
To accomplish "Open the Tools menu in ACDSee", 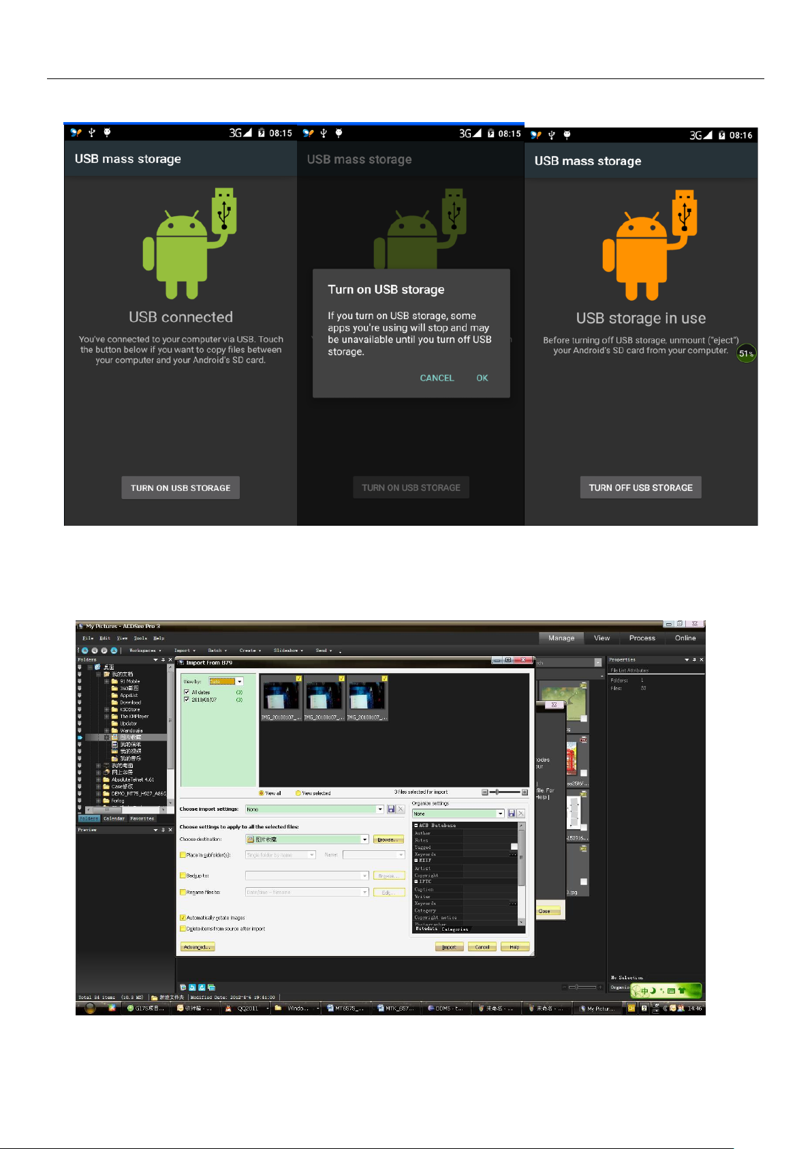I will pyautogui.click(x=140, y=638).
